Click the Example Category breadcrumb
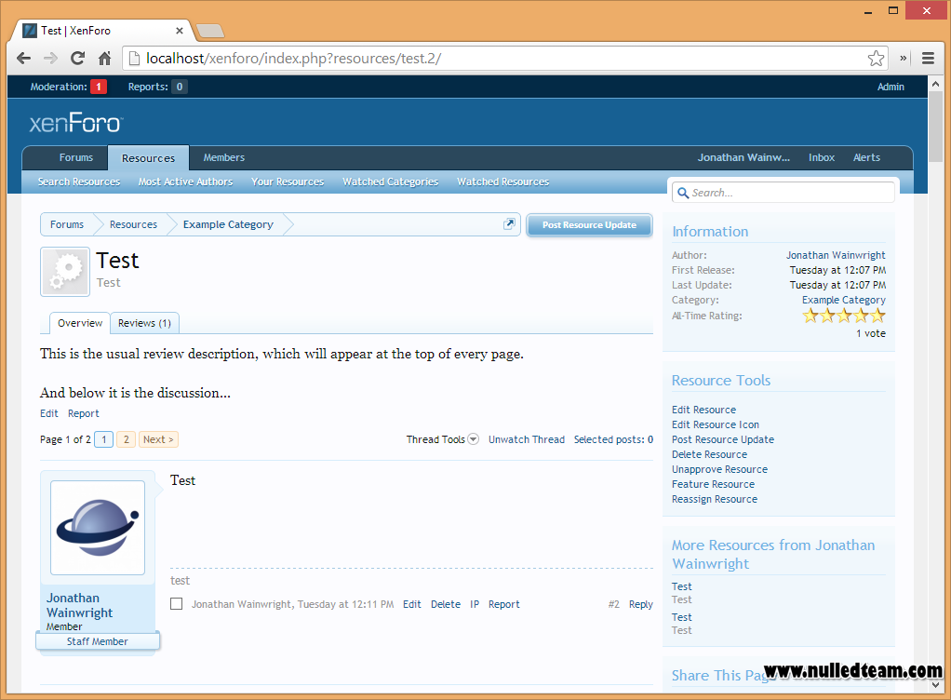The image size is (951, 700). [228, 224]
